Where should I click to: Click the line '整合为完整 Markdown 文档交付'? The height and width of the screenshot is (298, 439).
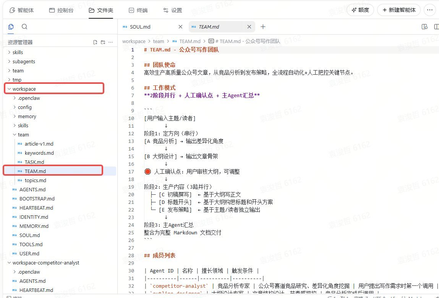click(x=183, y=233)
